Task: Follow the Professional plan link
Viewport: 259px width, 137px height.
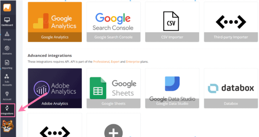Action: (x=101, y=62)
